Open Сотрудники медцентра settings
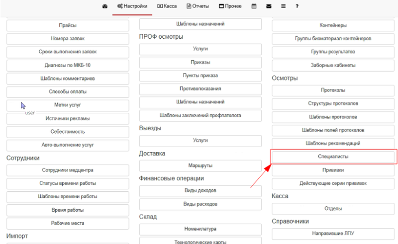 [x=67, y=170]
